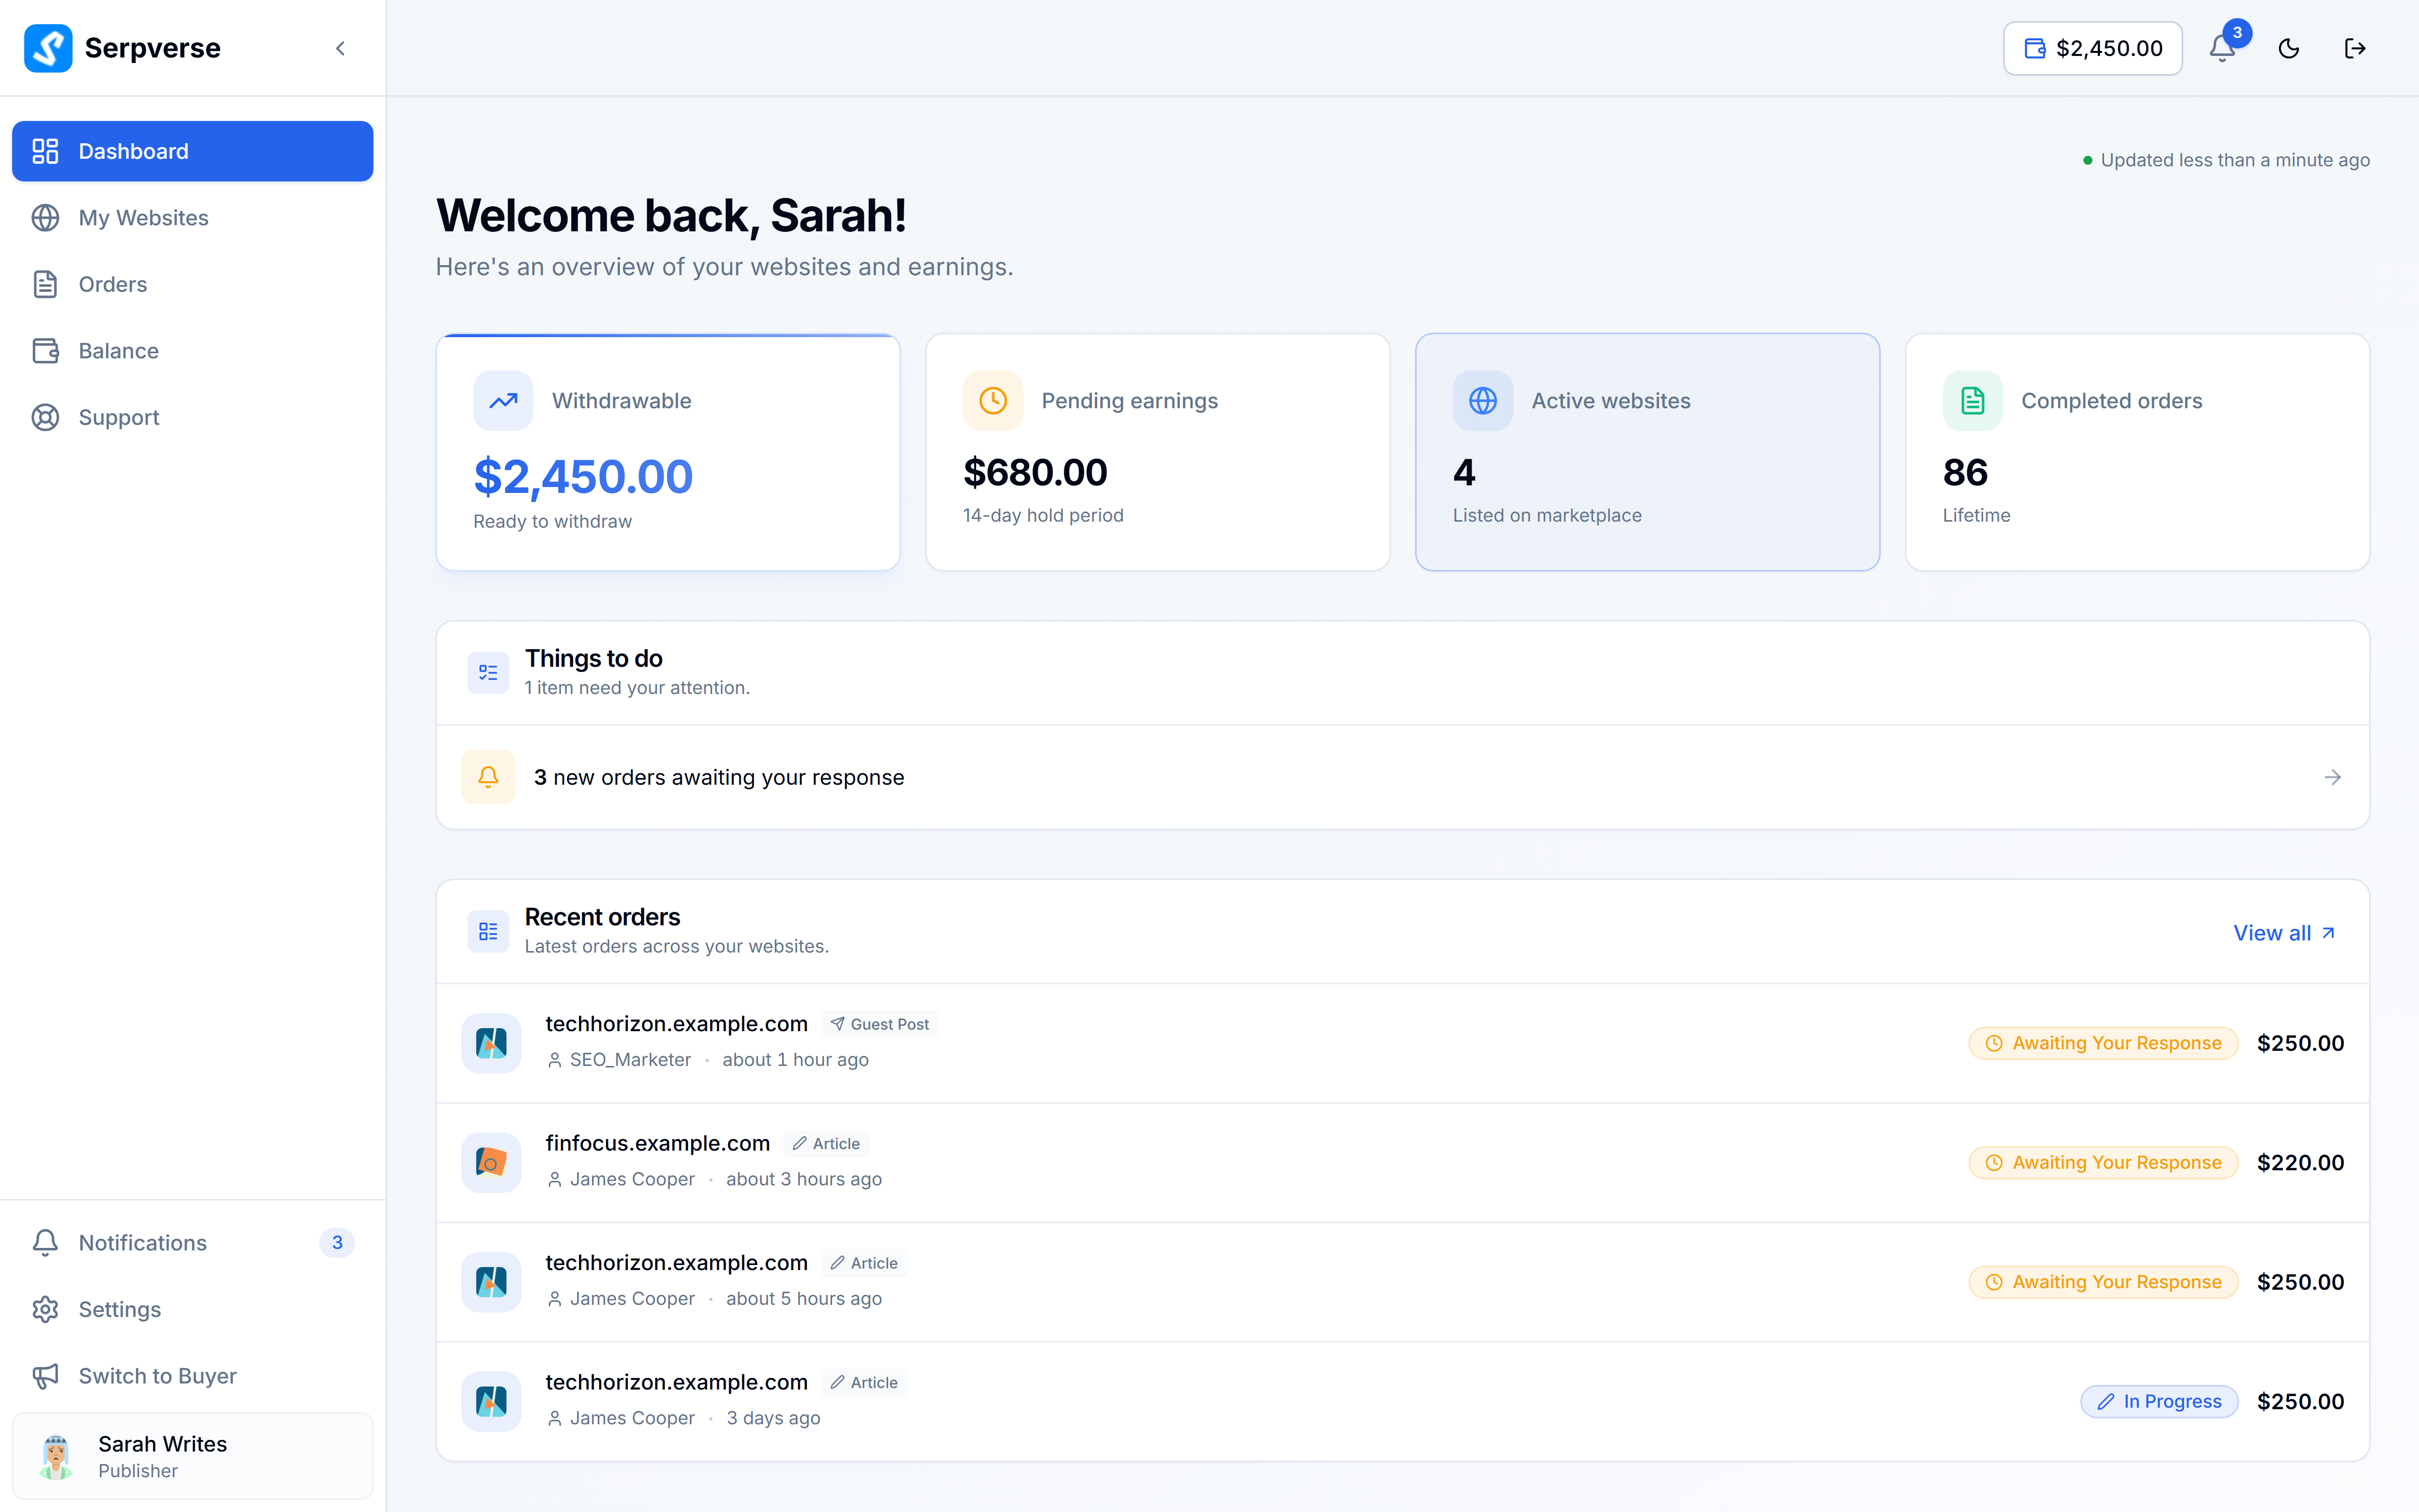Screen dimensions: 2419x1512
Task: Collapse the sidebar with the chevron
Action: click(340, 48)
